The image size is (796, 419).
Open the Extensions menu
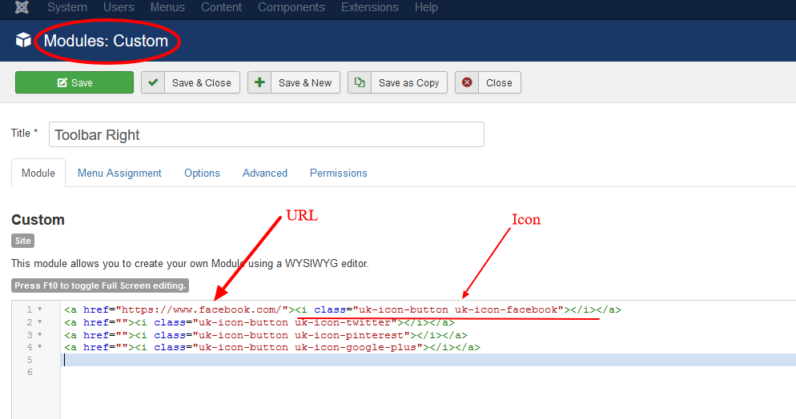(370, 7)
